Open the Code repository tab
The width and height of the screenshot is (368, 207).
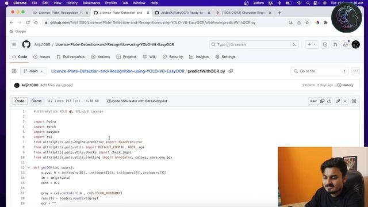click(x=20, y=57)
